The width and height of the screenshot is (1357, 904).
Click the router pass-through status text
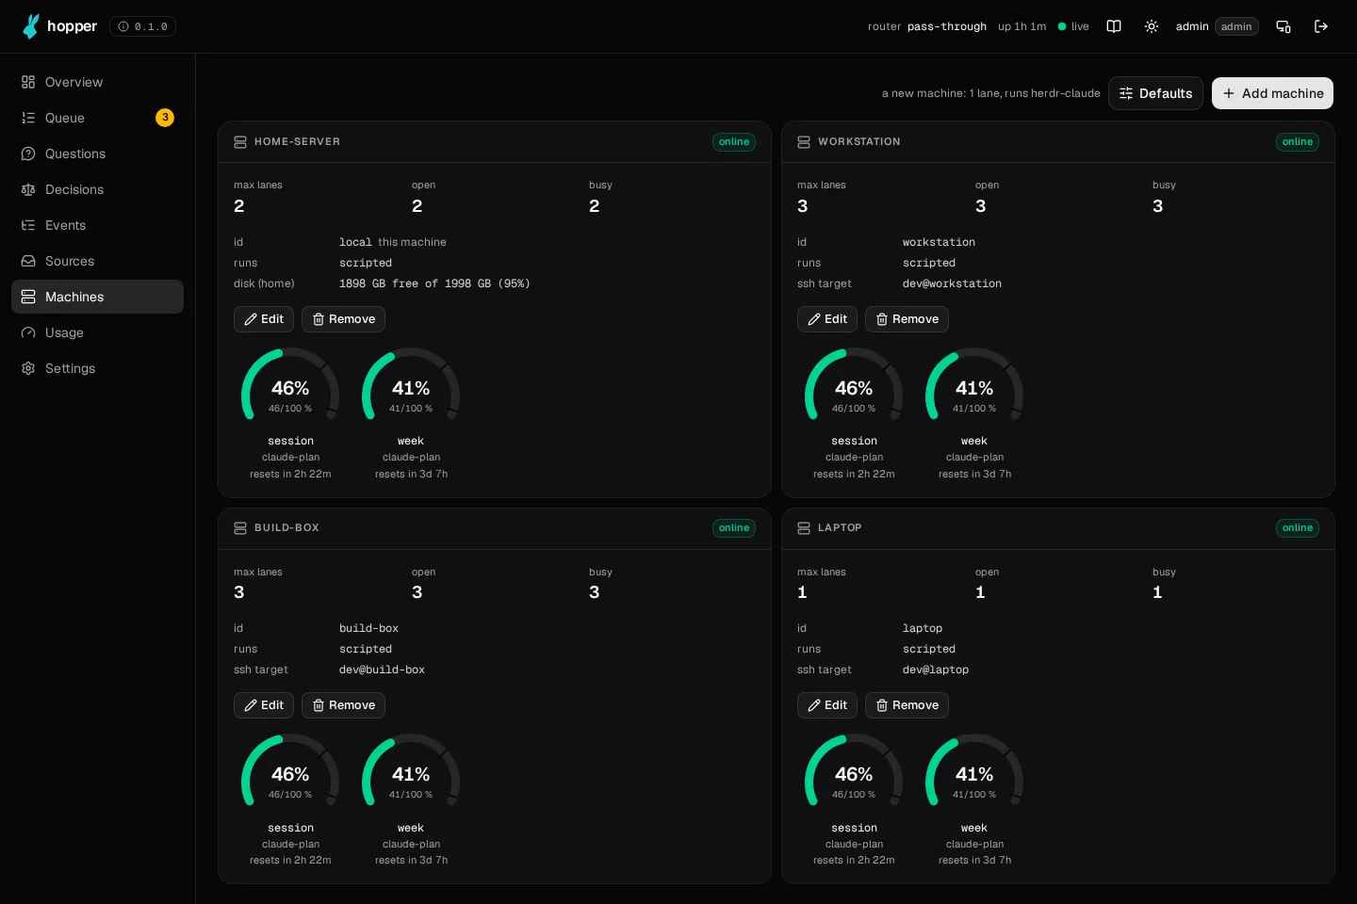(x=927, y=26)
